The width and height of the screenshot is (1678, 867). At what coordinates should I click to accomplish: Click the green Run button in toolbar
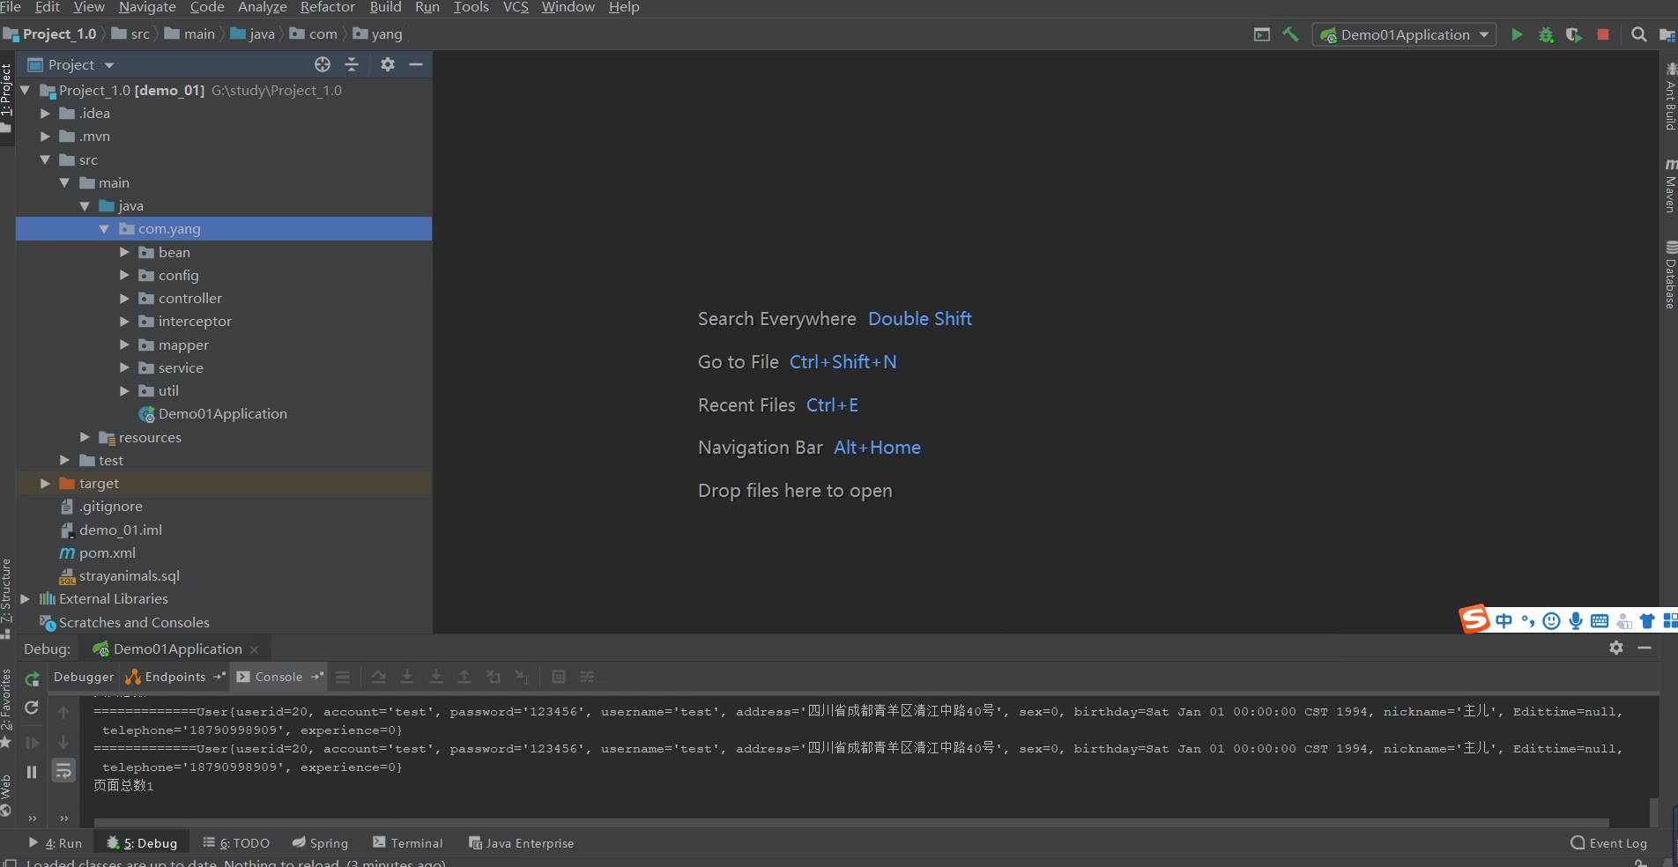click(x=1517, y=35)
